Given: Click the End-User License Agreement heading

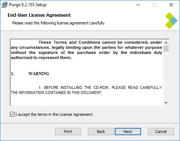Looking at the screenshot, I should [39, 15].
